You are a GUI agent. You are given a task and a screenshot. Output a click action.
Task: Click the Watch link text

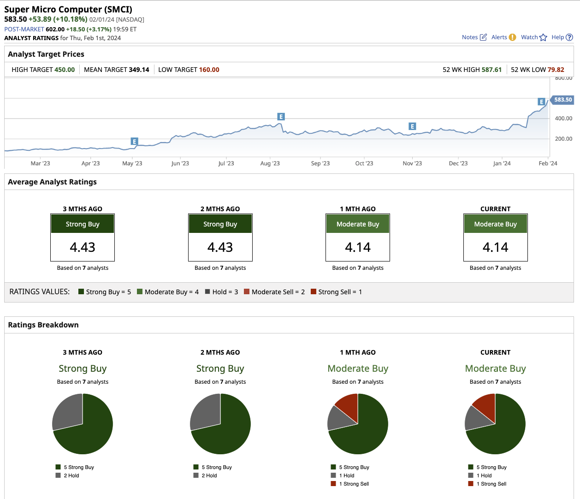[529, 37]
